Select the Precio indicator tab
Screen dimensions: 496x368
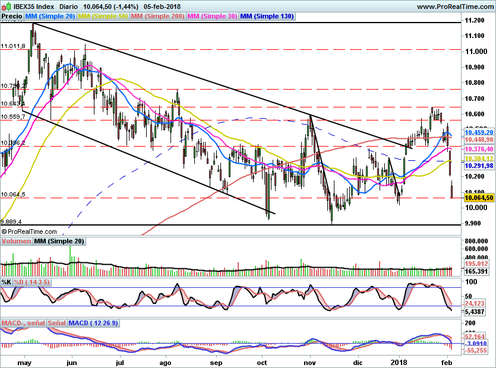12,16
